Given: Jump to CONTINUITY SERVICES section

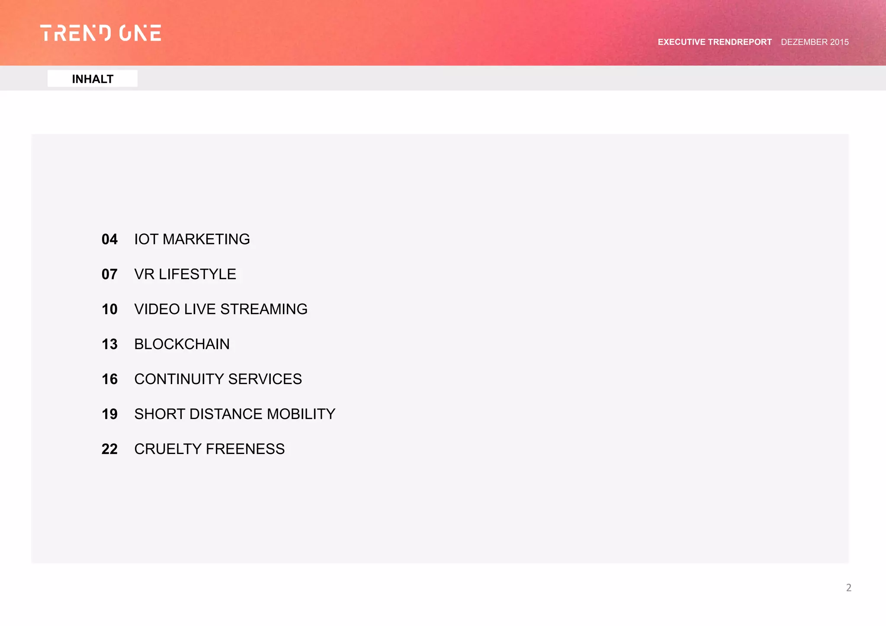Looking at the screenshot, I should coord(218,379).
